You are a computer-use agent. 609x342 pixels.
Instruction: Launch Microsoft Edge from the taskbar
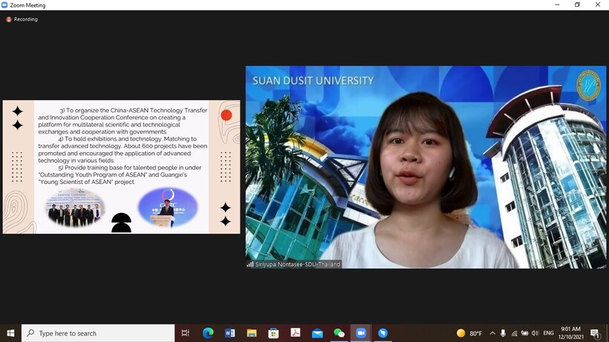click(x=208, y=333)
